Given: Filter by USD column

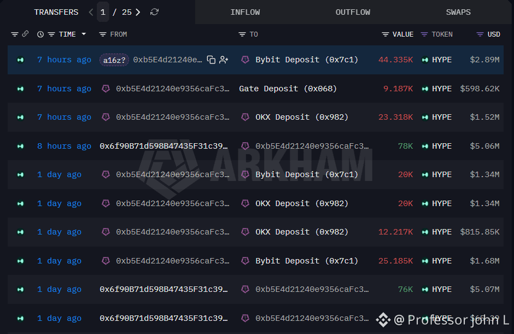Looking at the screenshot, I should tap(480, 34).
